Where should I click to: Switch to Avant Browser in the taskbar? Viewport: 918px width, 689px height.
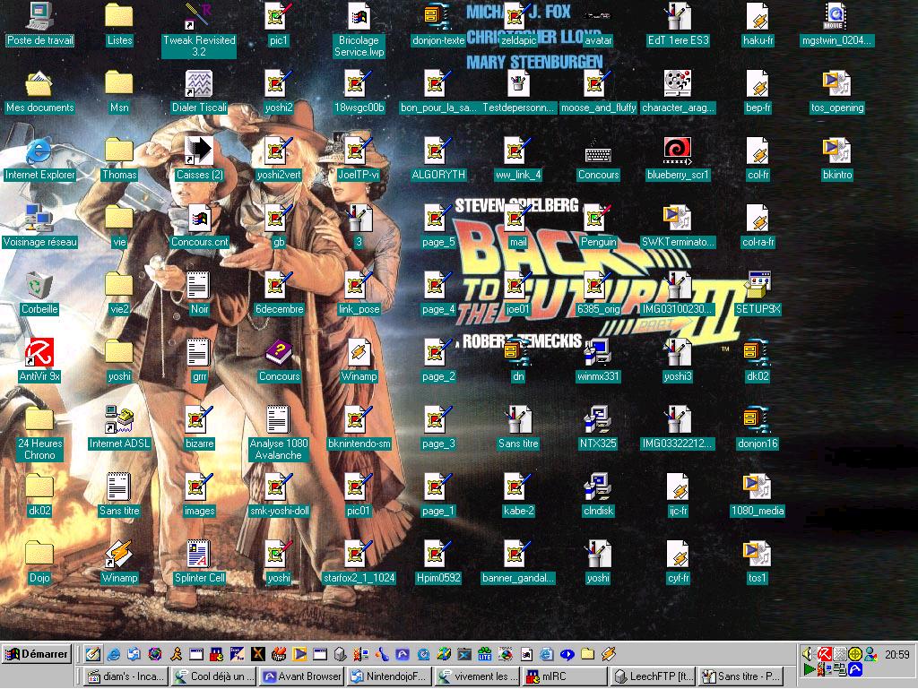301,676
